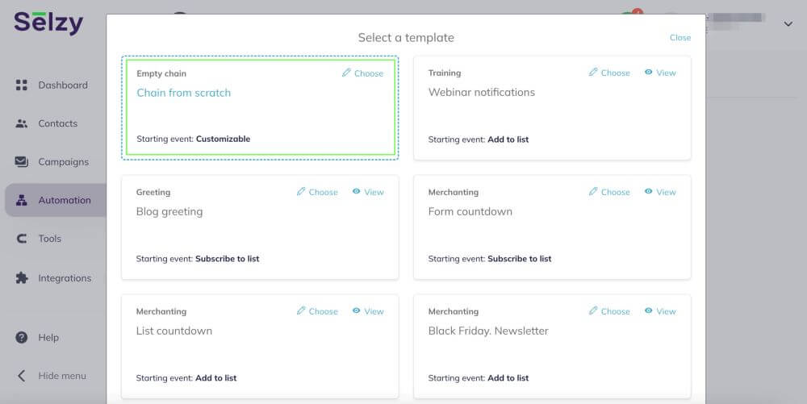Click the Contacts people icon
The width and height of the screenshot is (807, 404).
click(21, 123)
